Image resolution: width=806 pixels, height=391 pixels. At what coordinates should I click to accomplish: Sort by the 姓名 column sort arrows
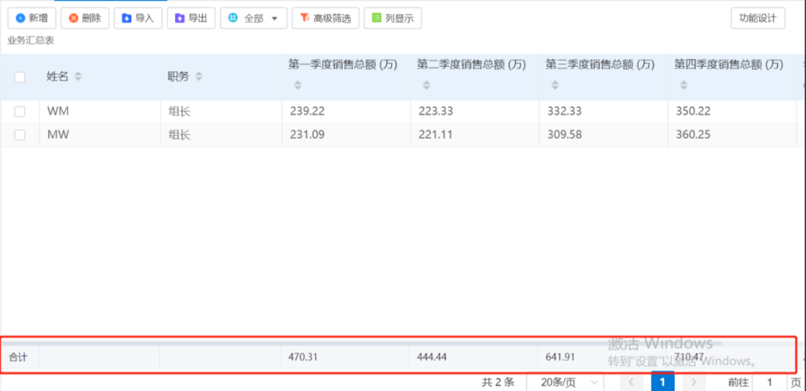[x=78, y=77]
